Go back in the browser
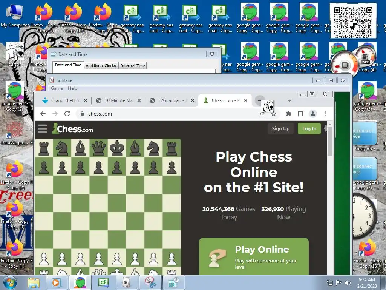 point(43,114)
